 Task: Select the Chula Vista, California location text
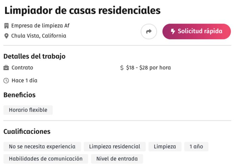39,36
